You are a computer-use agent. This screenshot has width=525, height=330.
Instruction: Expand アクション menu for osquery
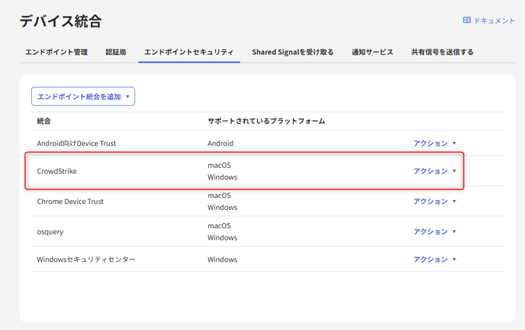pos(435,231)
